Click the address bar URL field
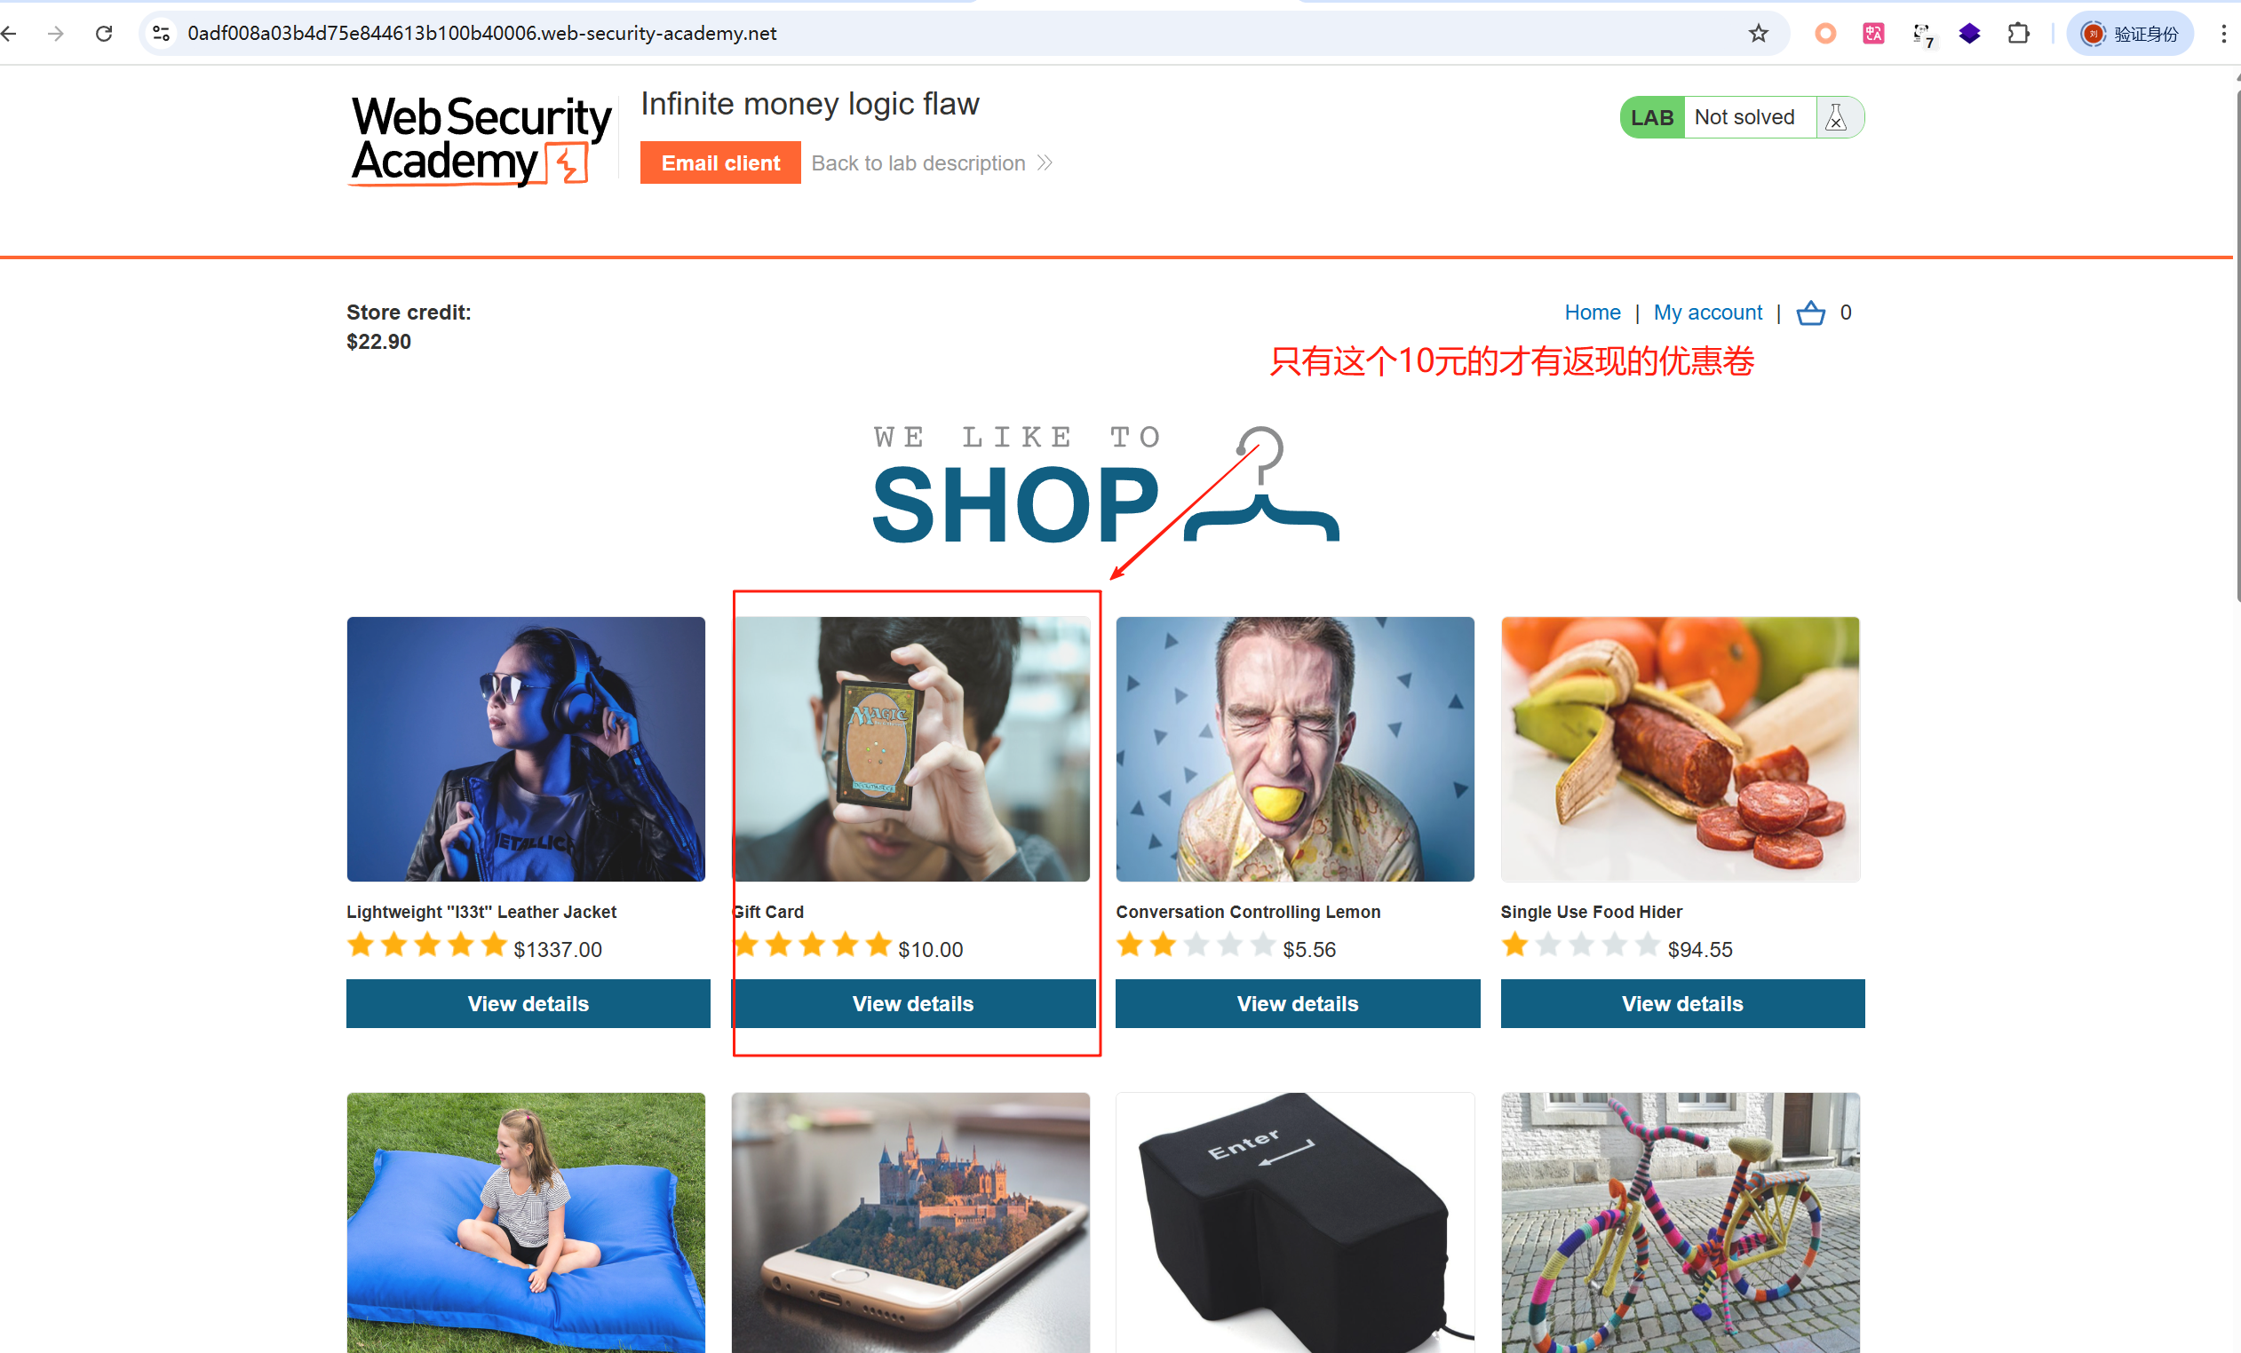The image size is (2241, 1353). pyautogui.click(x=955, y=34)
